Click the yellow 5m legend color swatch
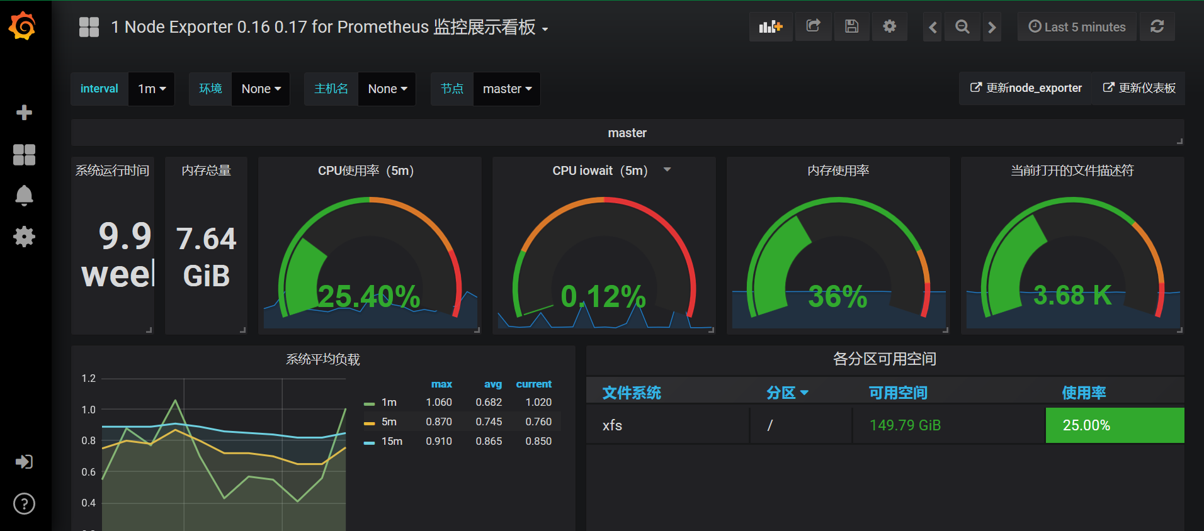Screen dimensions: 1204x531 coord(370,423)
